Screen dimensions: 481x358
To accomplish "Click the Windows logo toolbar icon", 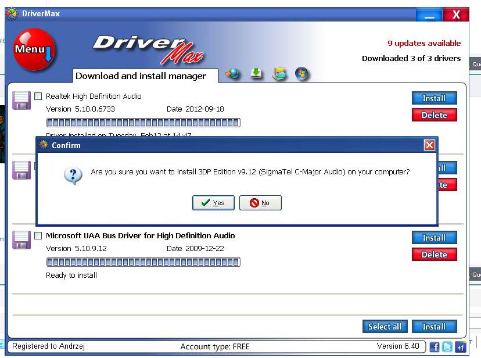I will tap(302, 74).
